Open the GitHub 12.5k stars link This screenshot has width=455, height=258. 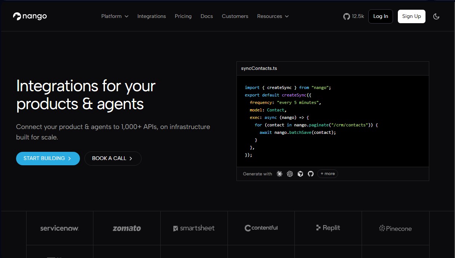(353, 16)
